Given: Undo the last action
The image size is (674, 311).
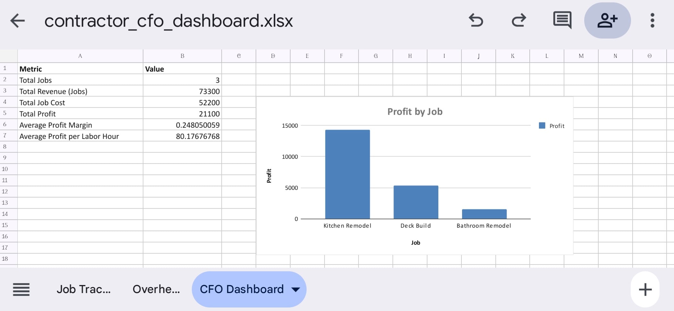Looking at the screenshot, I should tap(476, 21).
